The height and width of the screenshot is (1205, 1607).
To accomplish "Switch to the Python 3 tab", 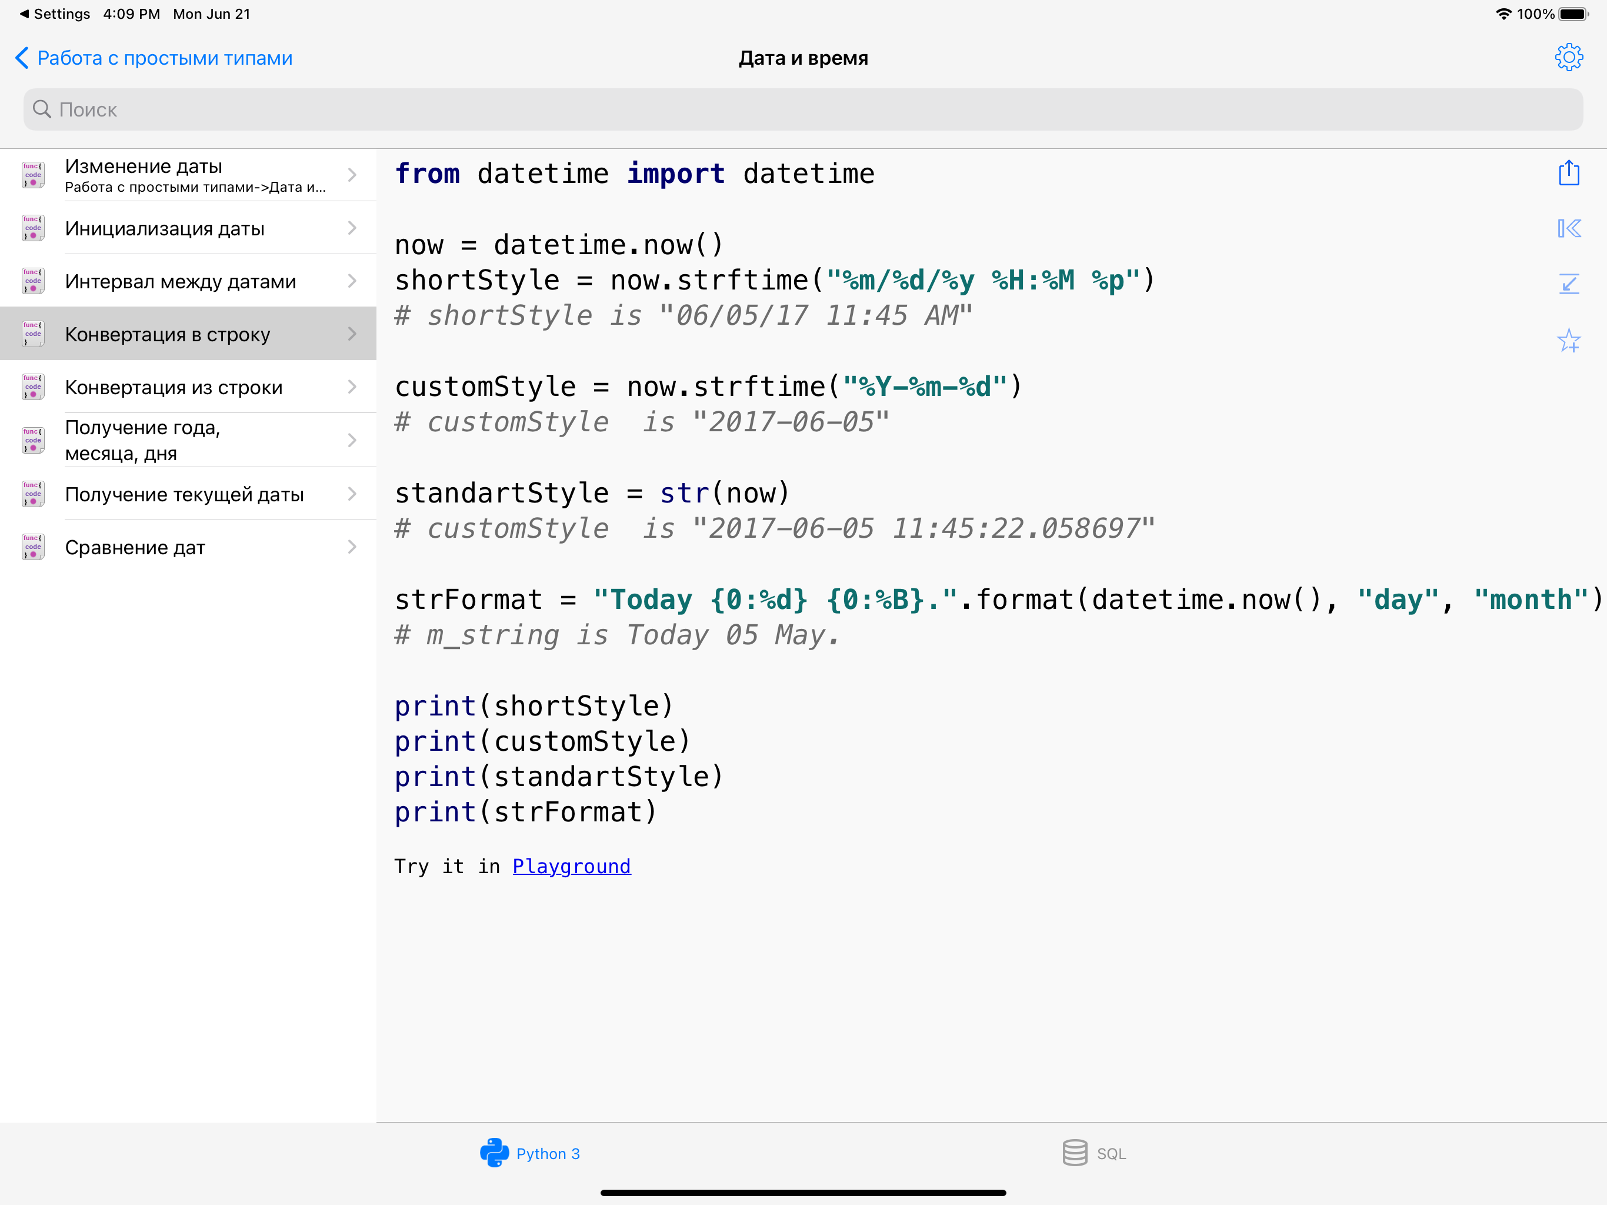I will [531, 1153].
